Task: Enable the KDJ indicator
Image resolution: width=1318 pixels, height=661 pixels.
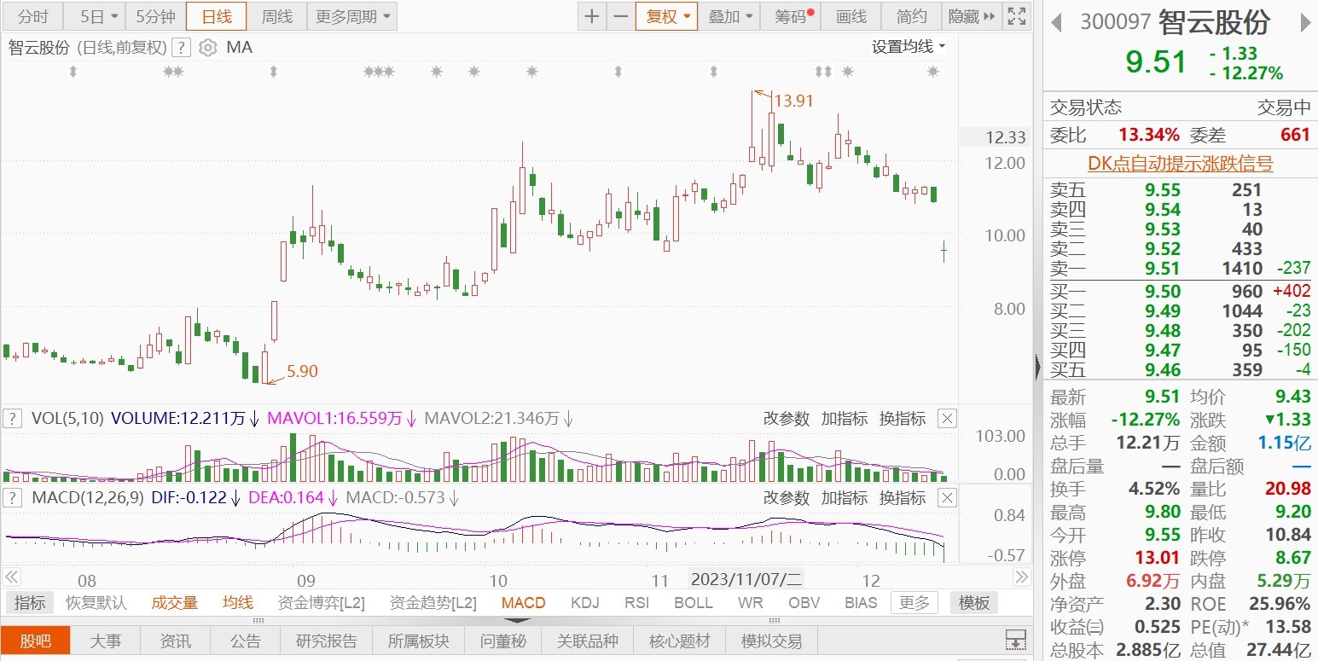Action: [585, 603]
